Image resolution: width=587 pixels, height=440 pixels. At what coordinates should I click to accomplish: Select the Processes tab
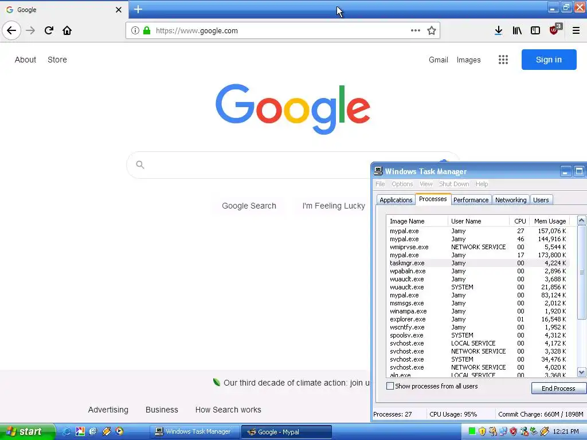click(433, 199)
